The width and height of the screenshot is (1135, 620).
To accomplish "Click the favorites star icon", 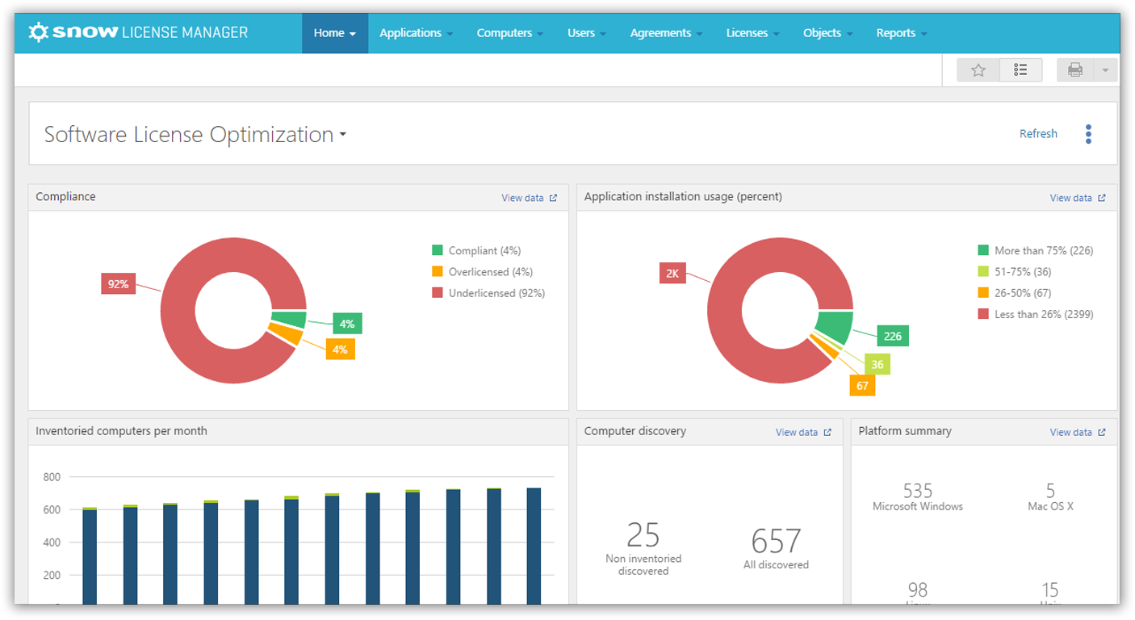I will [x=978, y=70].
